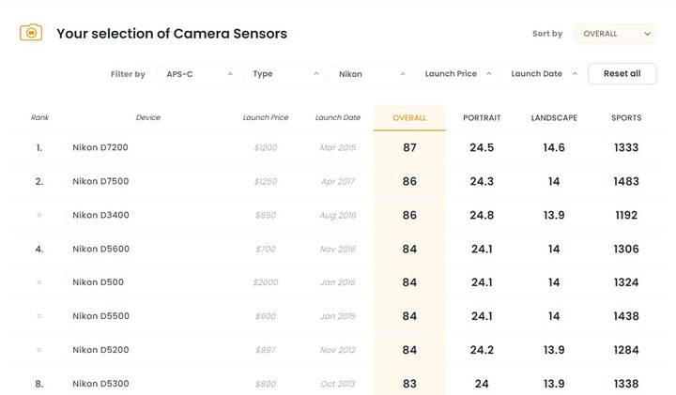Image resolution: width=676 pixels, height=395 pixels.
Task: Expand the Launch Date filter
Action: (543, 74)
